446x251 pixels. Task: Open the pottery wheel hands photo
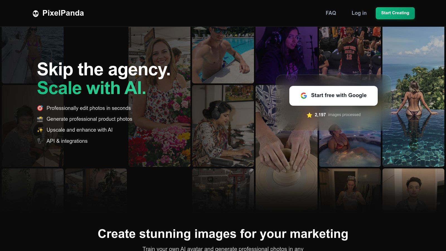coord(286,148)
